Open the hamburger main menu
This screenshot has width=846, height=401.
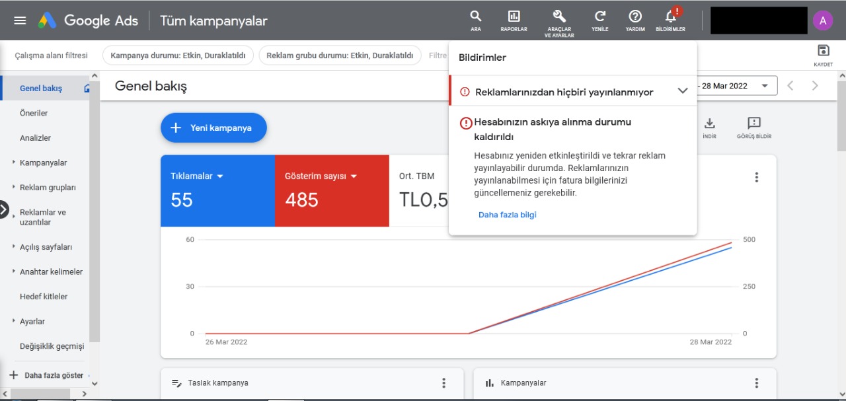coord(20,20)
